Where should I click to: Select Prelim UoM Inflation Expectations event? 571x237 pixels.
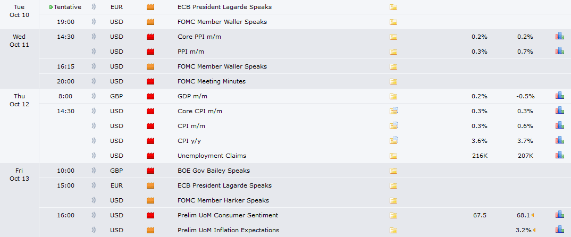point(228,230)
